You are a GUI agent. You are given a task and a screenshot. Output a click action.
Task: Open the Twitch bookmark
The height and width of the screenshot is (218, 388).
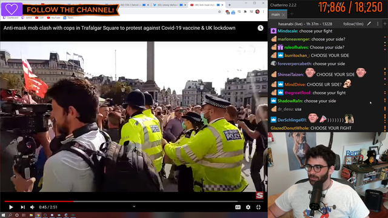coord(27,18)
